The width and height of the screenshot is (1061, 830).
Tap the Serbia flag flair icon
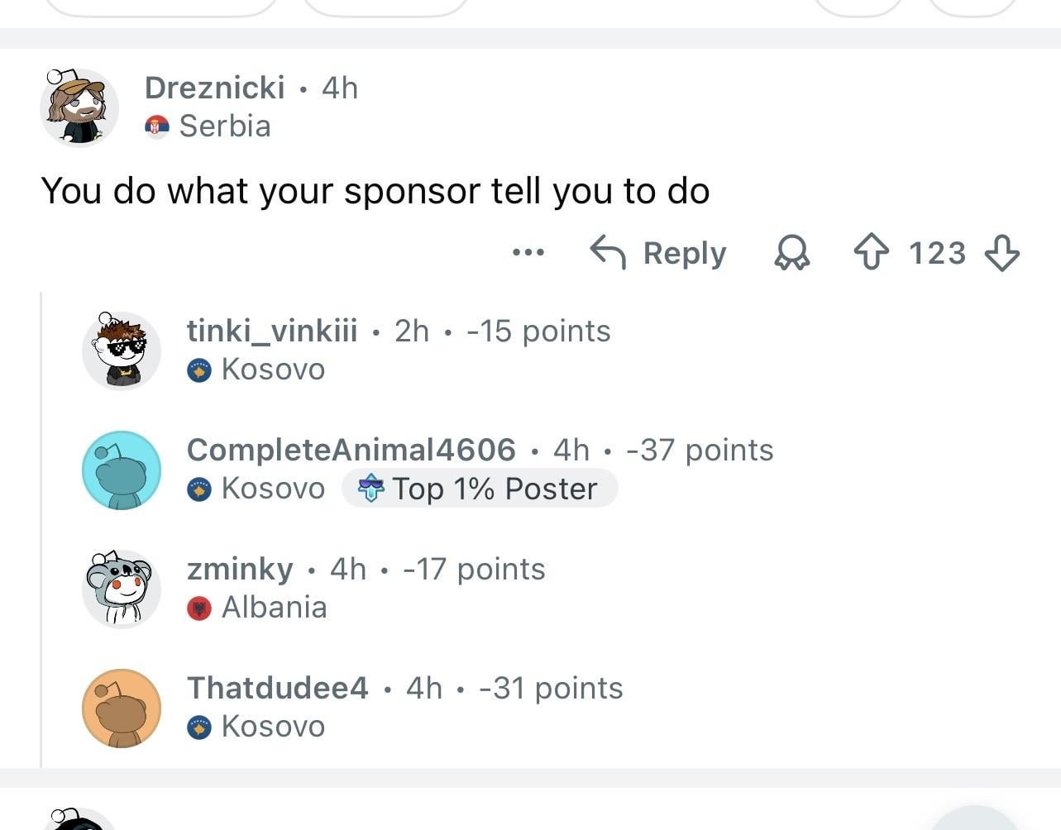156,126
